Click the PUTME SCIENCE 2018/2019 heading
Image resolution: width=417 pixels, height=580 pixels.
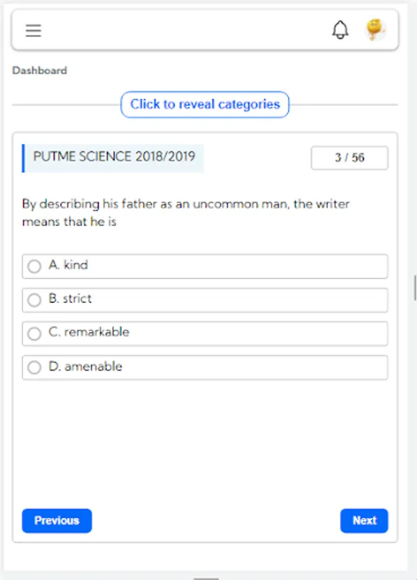pyautogui.click(x=114, y=157)
